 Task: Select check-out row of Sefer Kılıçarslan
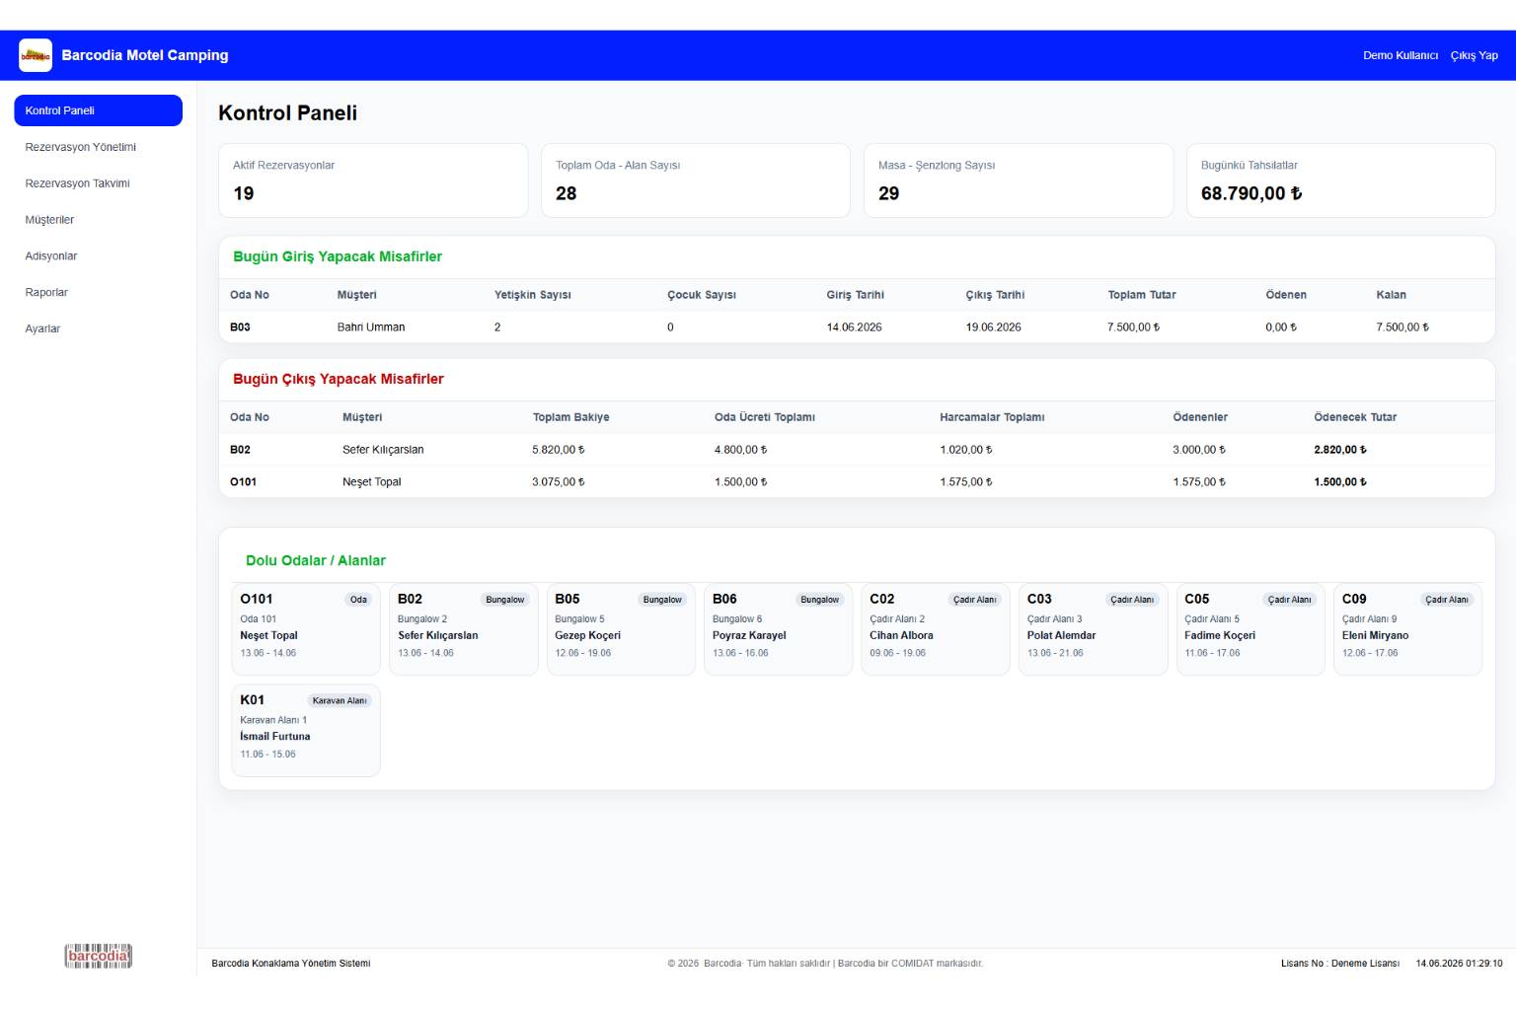pos(857,450)
